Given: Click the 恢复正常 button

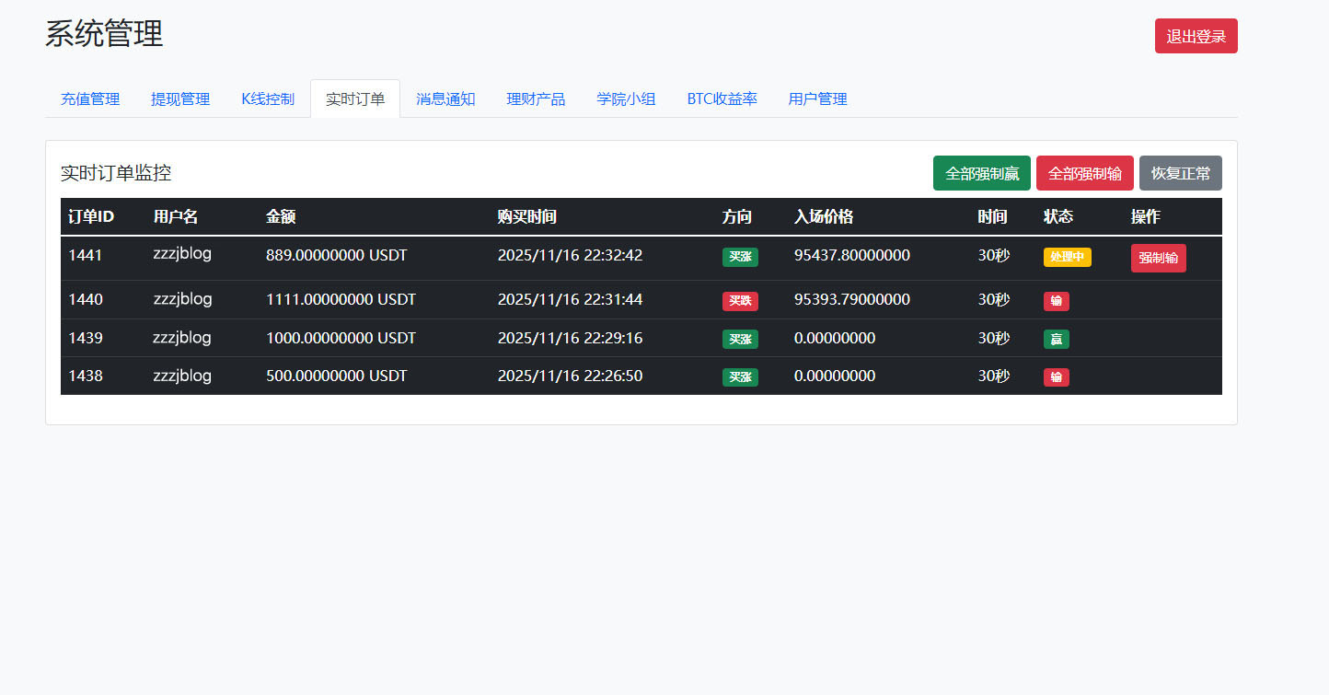Looking at the screenshot, I should (1181, 173).
